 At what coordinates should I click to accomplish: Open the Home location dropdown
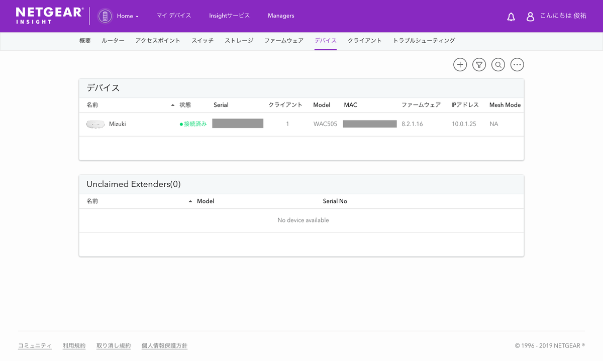click(x=128, y=16)
